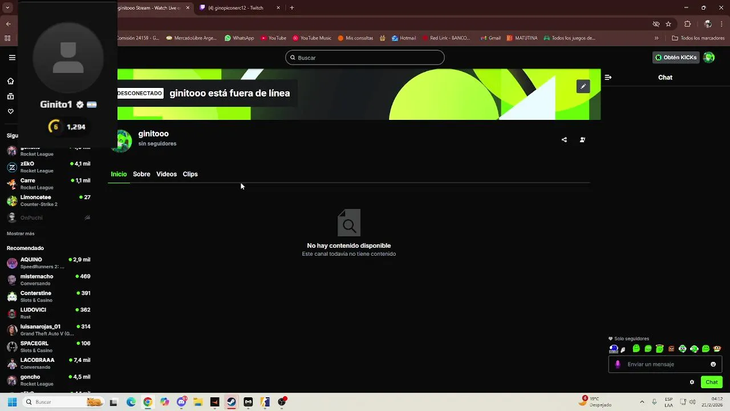Open recommended channel LACOBRAAA
This screenshot has width=730, height=411.
(48, 364)
